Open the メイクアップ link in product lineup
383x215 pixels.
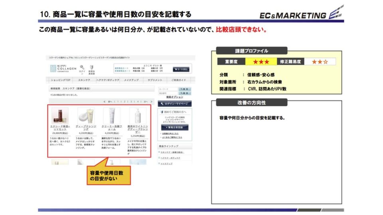coord(166,164)
